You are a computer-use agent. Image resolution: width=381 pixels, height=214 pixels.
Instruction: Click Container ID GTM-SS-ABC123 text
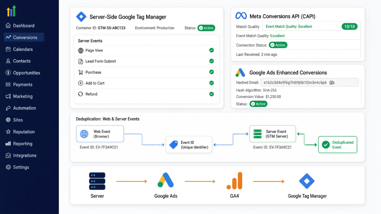100,28
